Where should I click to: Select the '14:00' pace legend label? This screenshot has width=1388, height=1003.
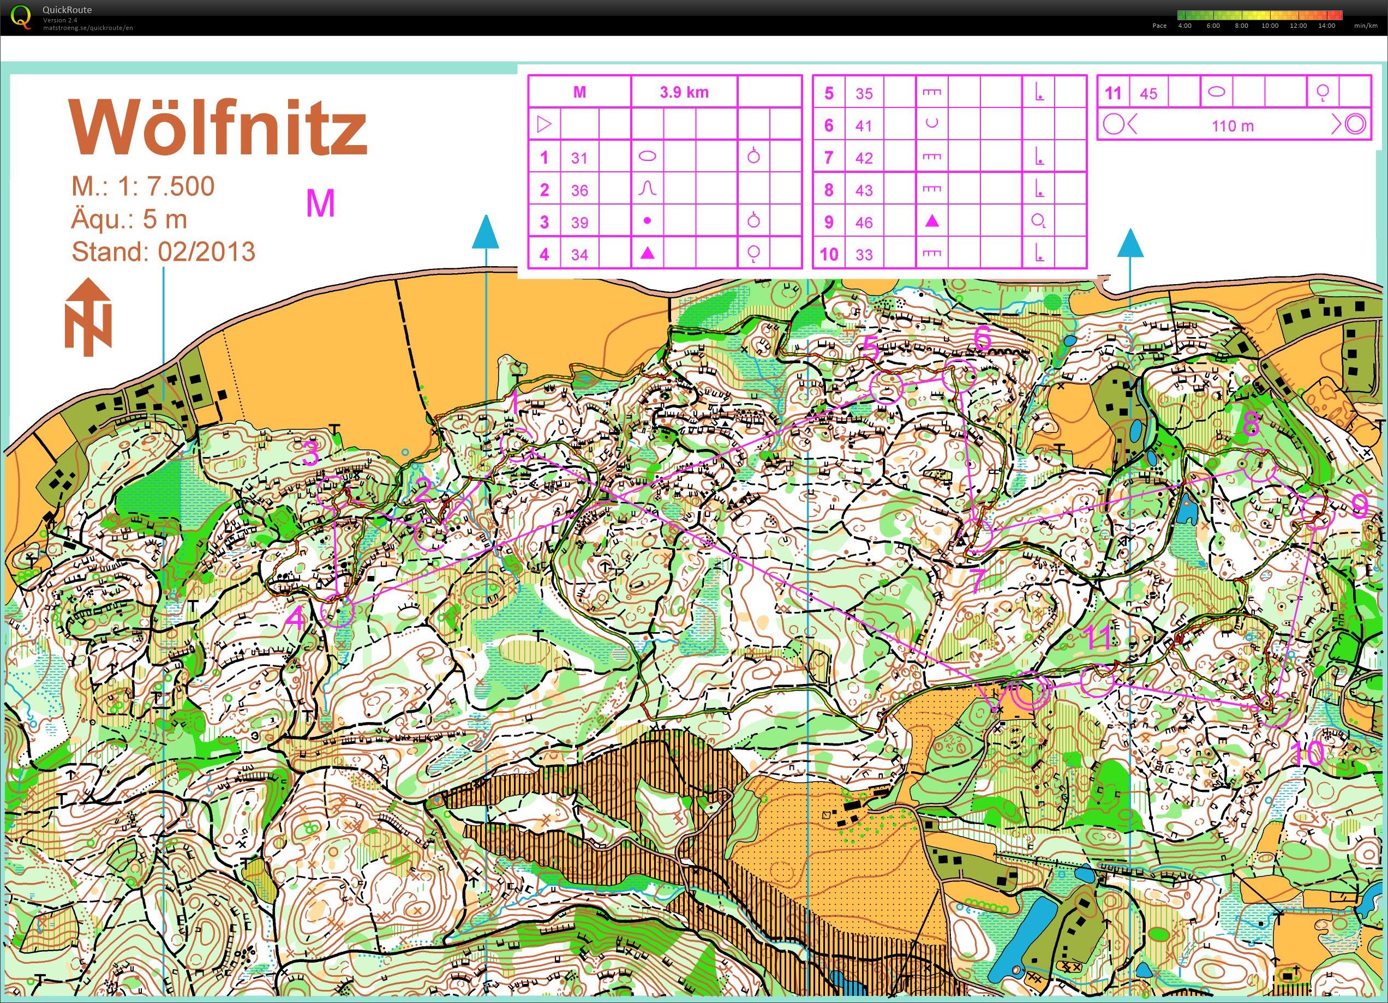1327,26
